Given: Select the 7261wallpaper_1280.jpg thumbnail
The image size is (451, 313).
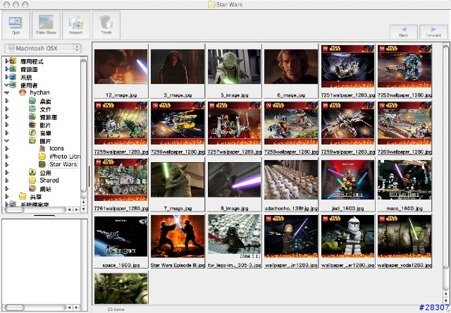Looking at the screenshot, I should 121,180.
